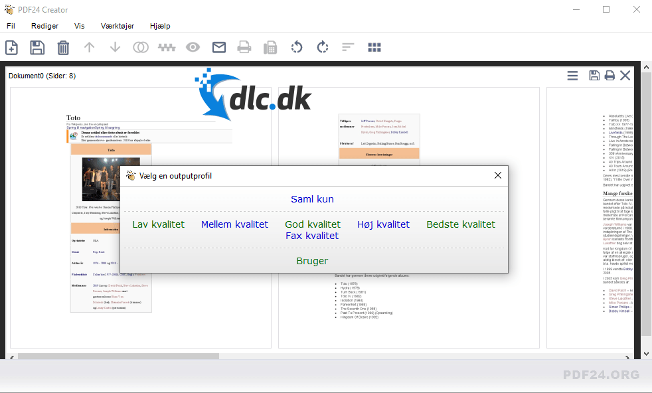The image size is (652, 393).
Task: Click the vertical scrollbar up arrow
Action: 646,66
